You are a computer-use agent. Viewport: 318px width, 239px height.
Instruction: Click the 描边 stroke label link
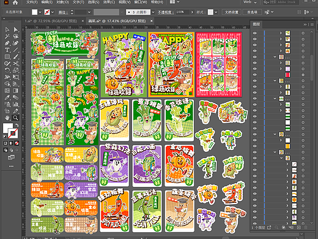click(63, 12)
